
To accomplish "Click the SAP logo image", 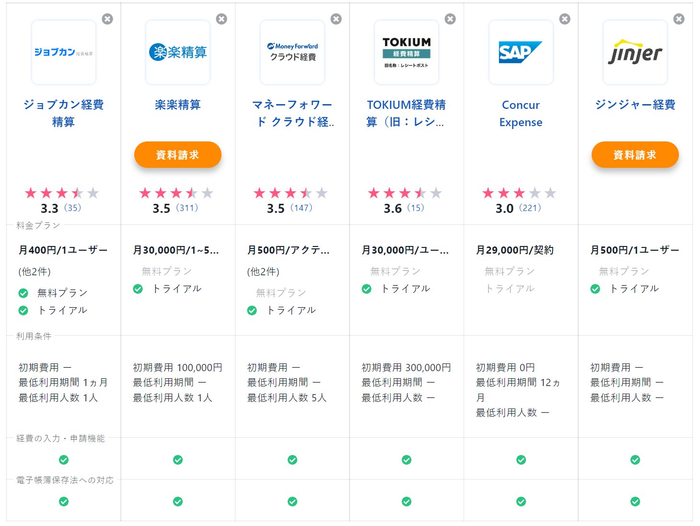I will pos(521,52).
